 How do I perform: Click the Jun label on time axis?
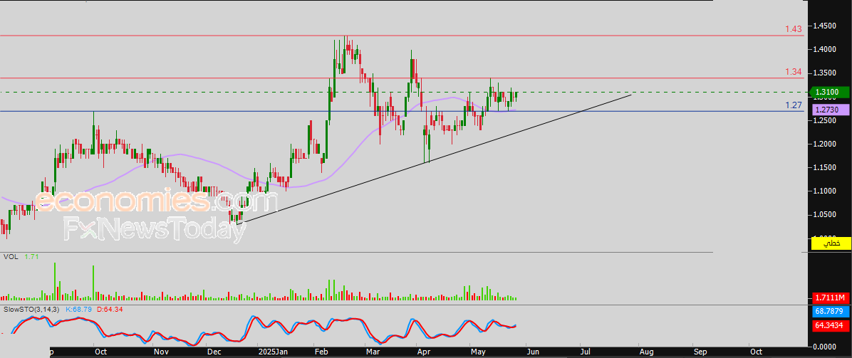pos(534,352)
